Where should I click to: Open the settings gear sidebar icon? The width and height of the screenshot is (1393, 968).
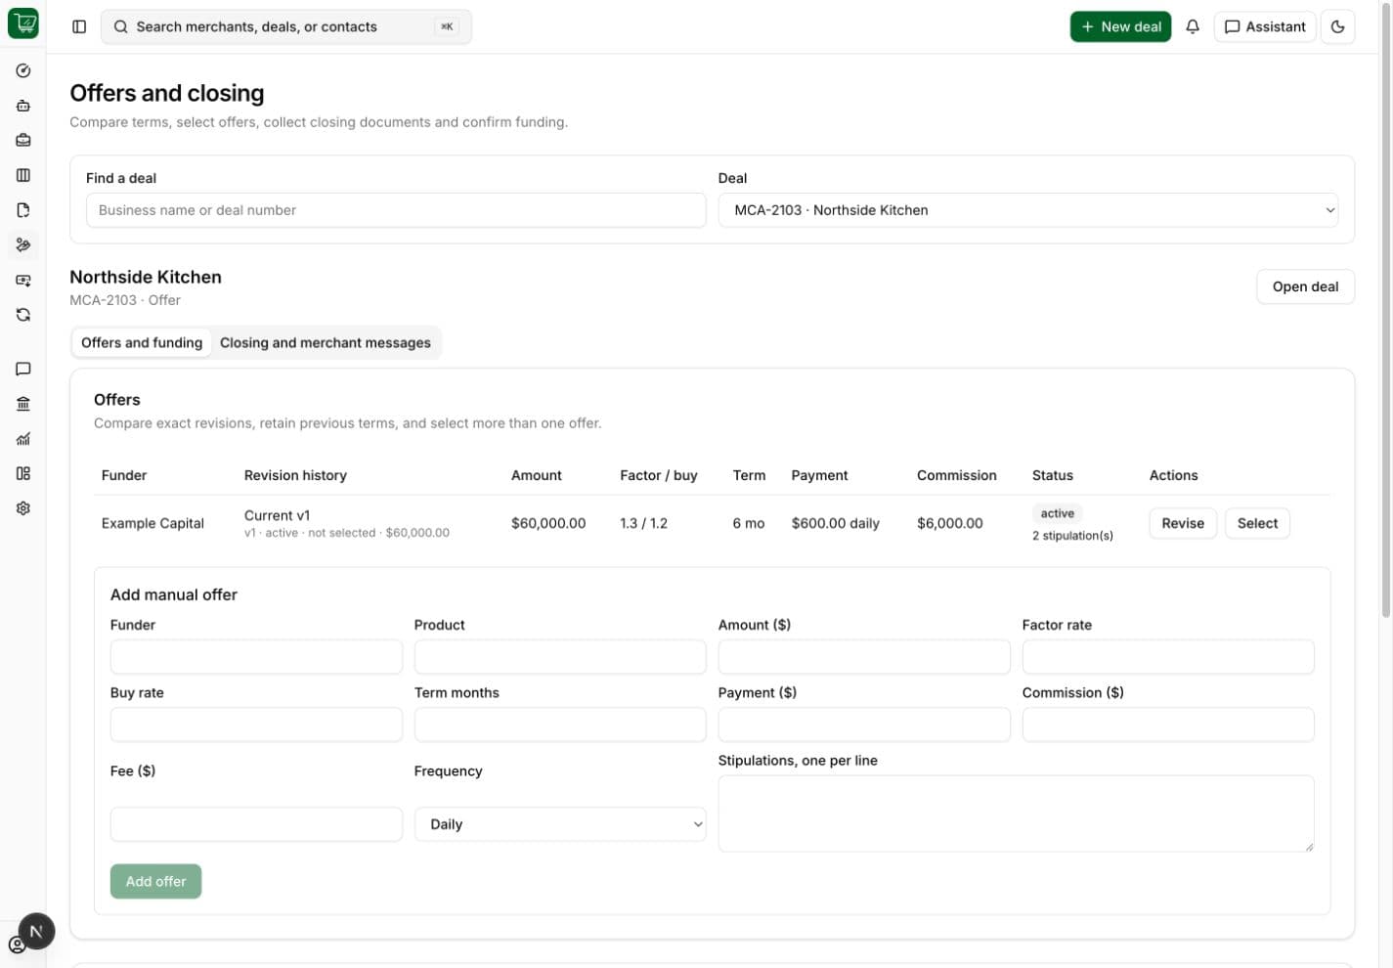point(23,508)
